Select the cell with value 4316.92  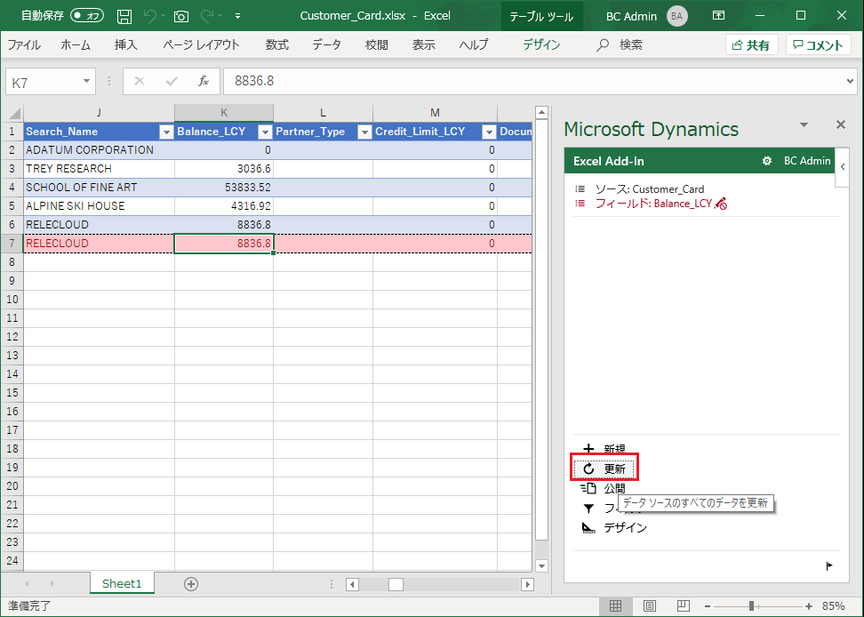tap(224, 206)
